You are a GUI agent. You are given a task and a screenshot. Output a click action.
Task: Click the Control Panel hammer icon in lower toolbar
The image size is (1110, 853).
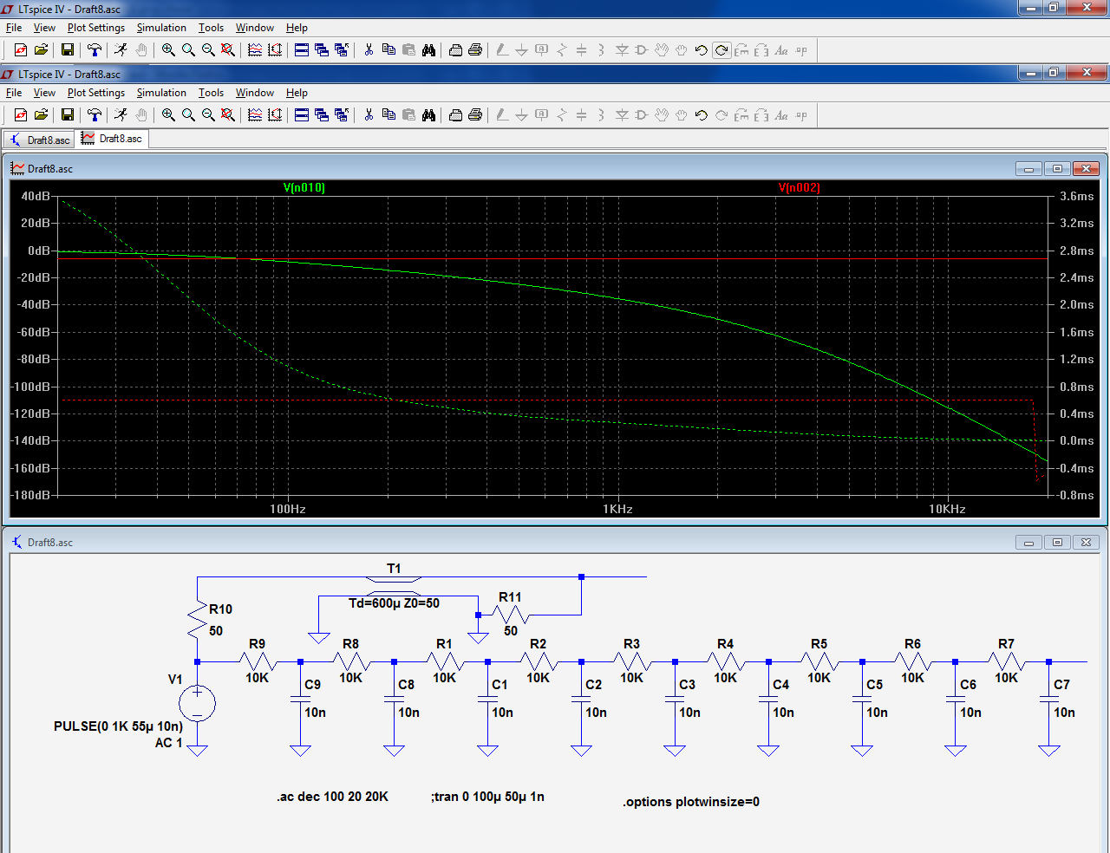click(95, 114)
